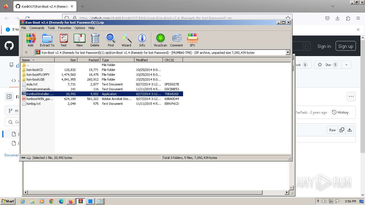Click the browser page vertical scrollbar down arrow

[x=363, y=195]
